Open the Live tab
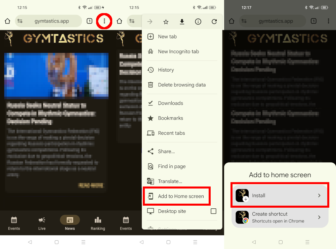336x249 pixels. 42,223
